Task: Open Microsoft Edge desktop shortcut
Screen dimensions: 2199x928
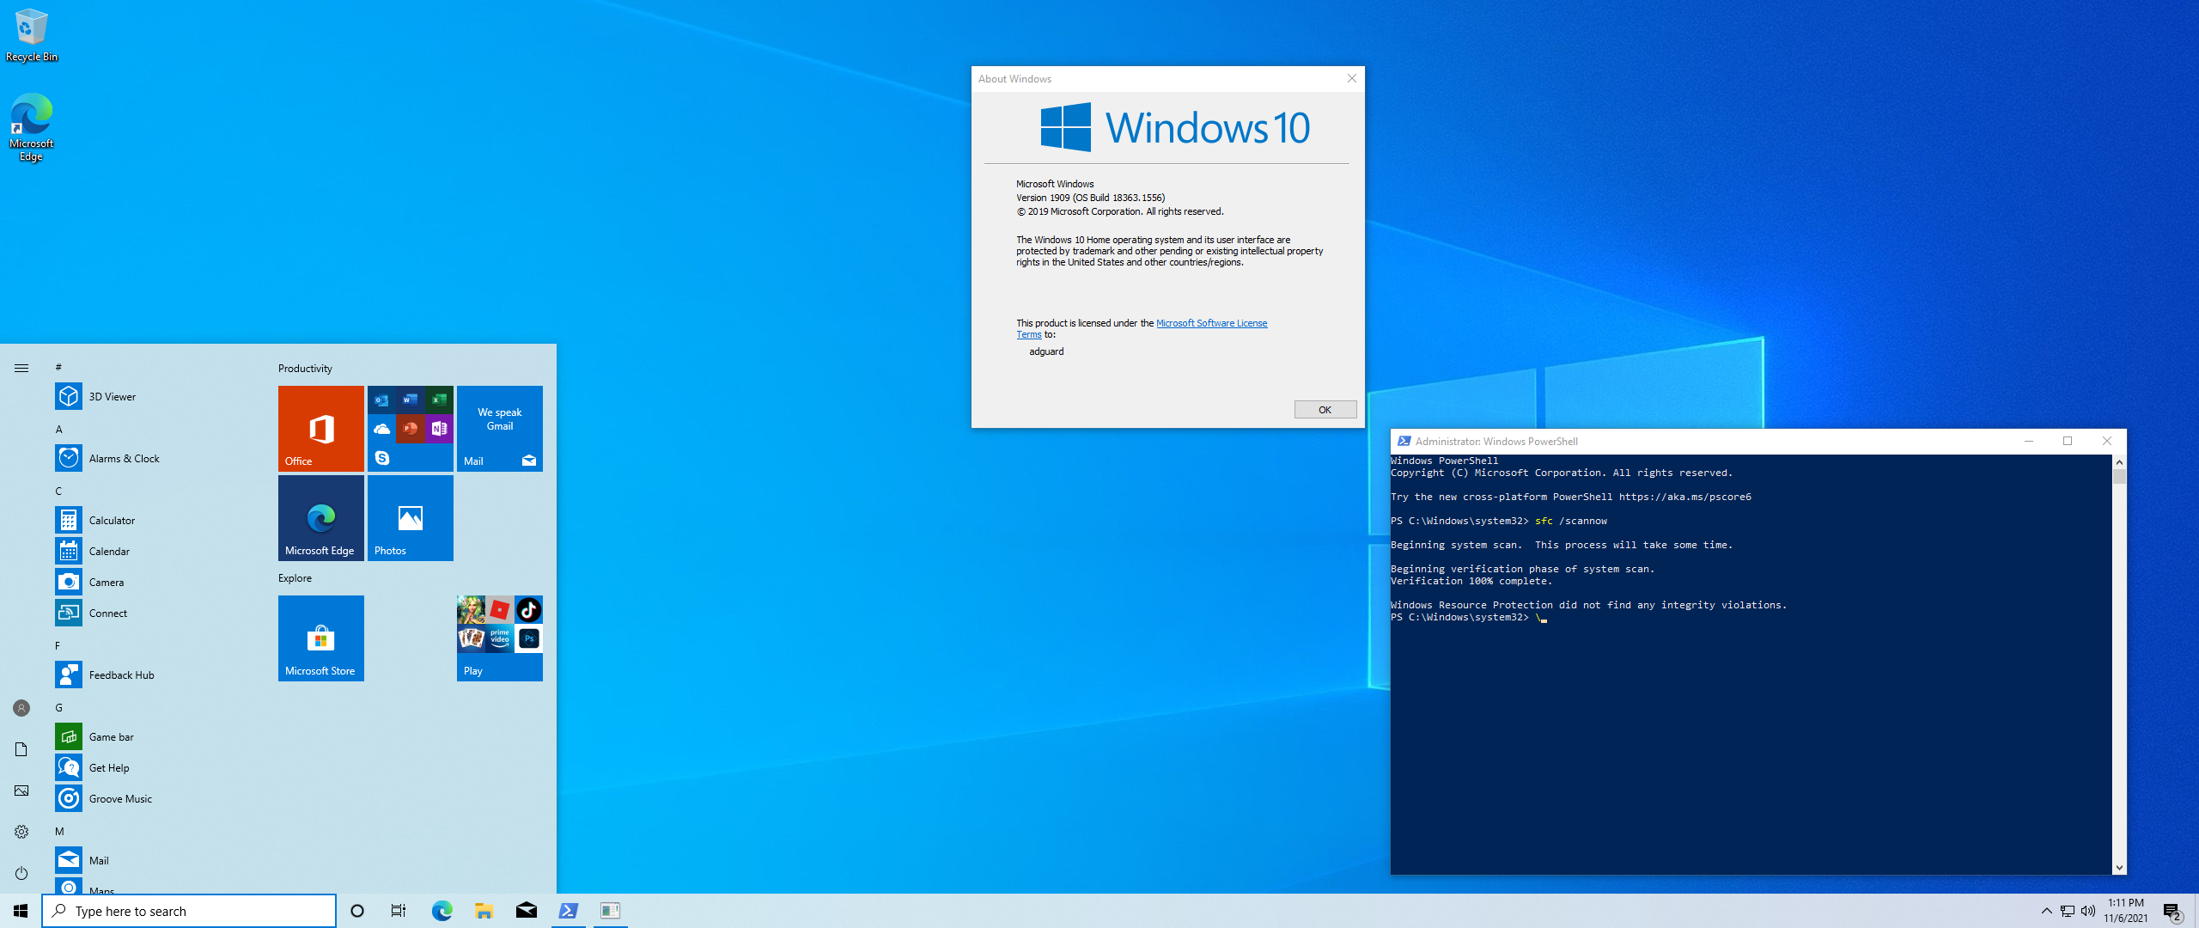Action: pos(32,127)
